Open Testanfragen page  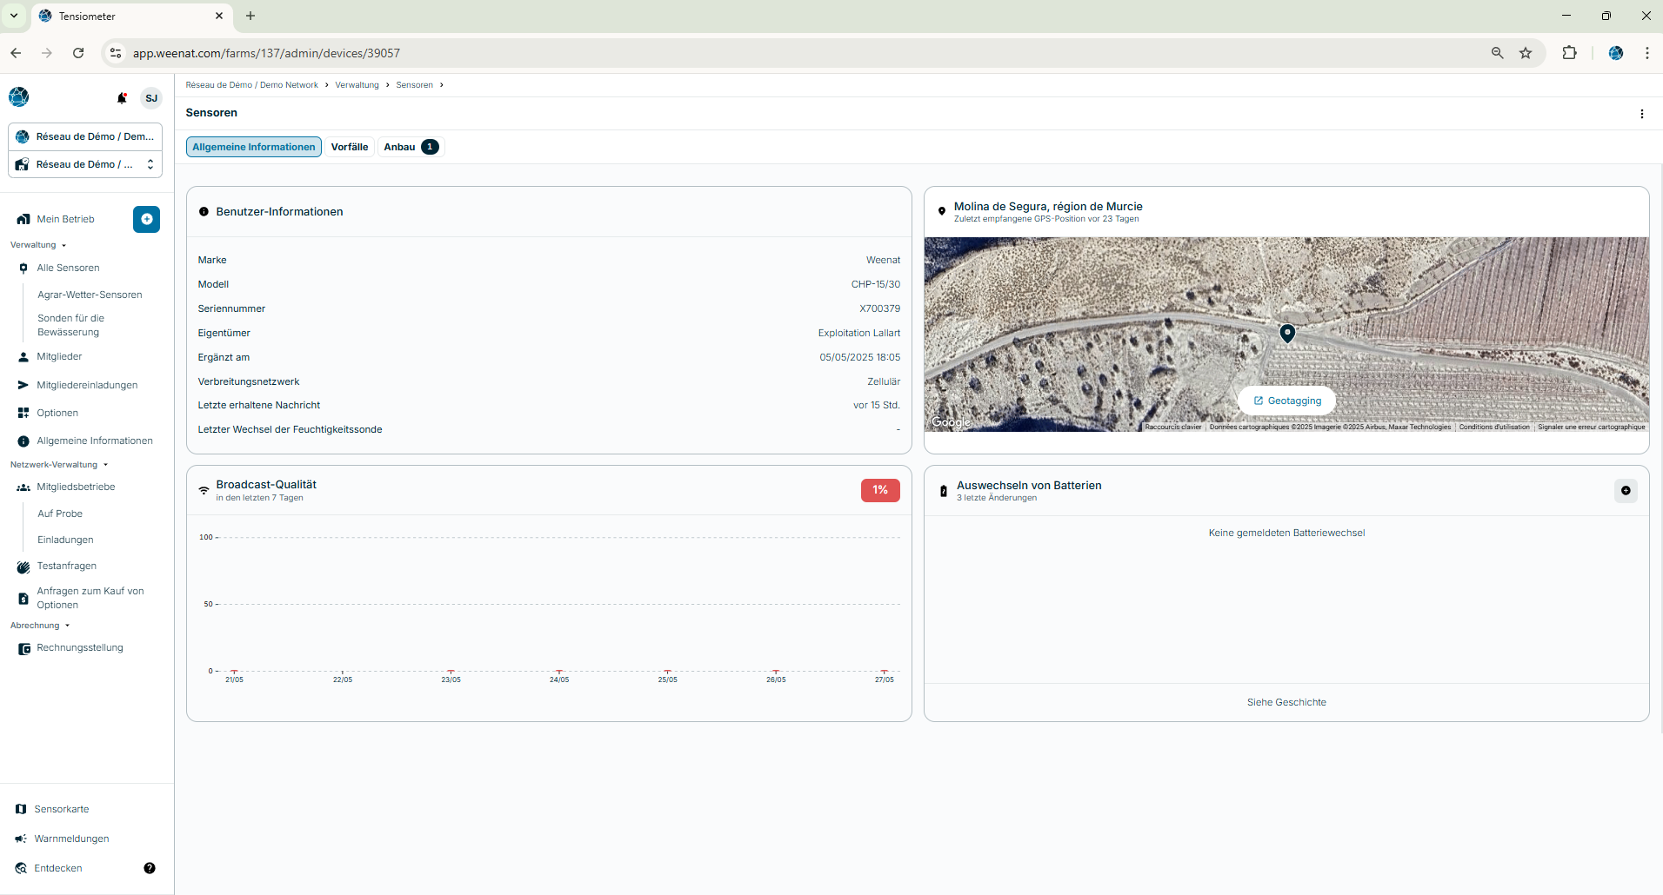[66, 566]
